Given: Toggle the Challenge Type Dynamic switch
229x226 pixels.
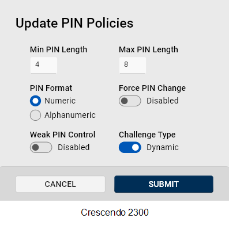Looking at the screenshot, I should pos(130,147).
